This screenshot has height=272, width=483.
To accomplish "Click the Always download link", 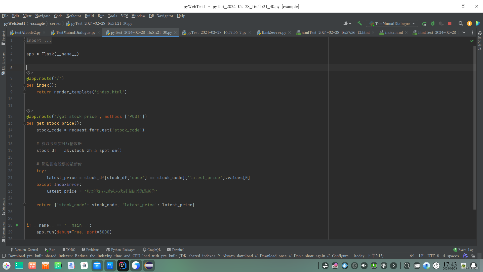I will click(237, 256).
